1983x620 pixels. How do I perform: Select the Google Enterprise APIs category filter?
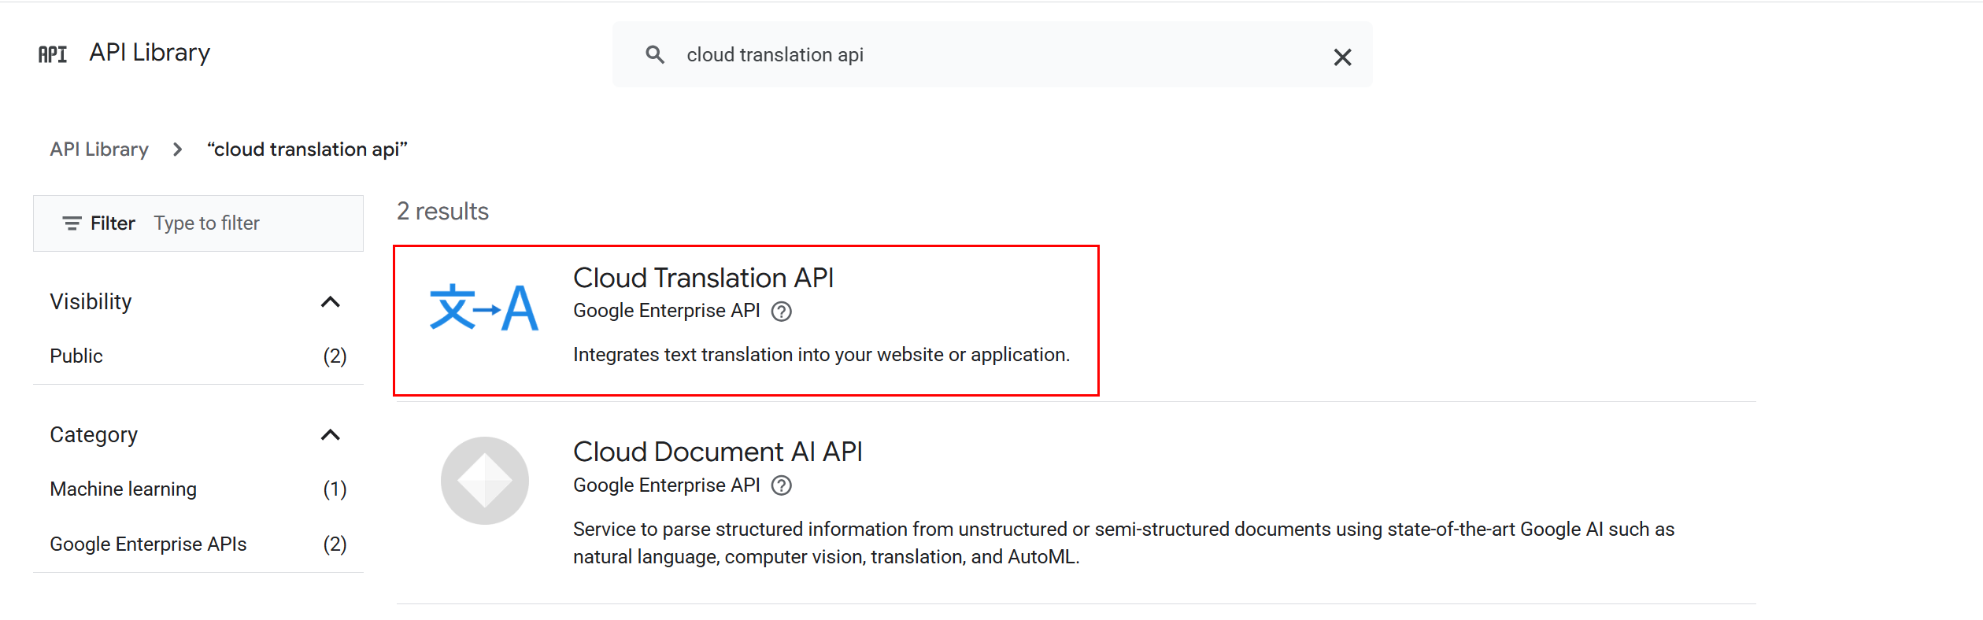[198, 544]
